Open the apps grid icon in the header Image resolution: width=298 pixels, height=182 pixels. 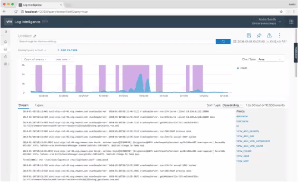tap(291, 22)
